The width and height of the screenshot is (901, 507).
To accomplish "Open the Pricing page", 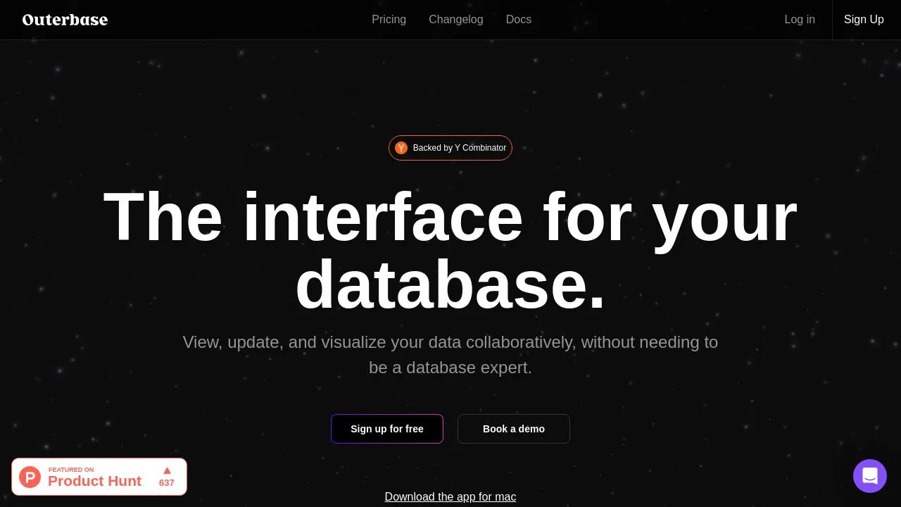I will point(389,20).
